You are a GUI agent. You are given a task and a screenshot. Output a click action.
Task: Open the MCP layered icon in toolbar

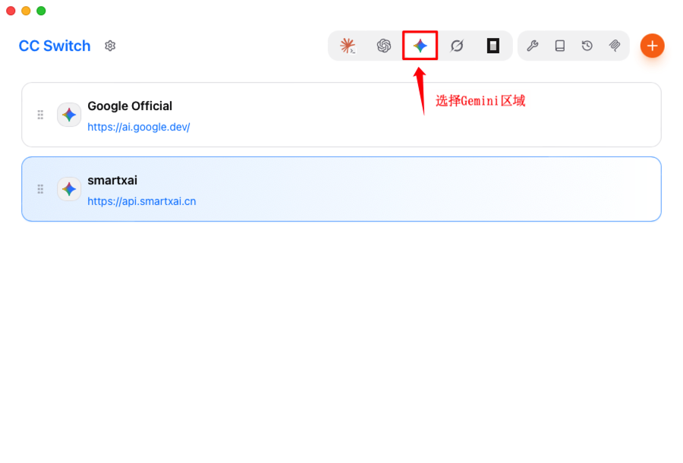click(615, 46)
